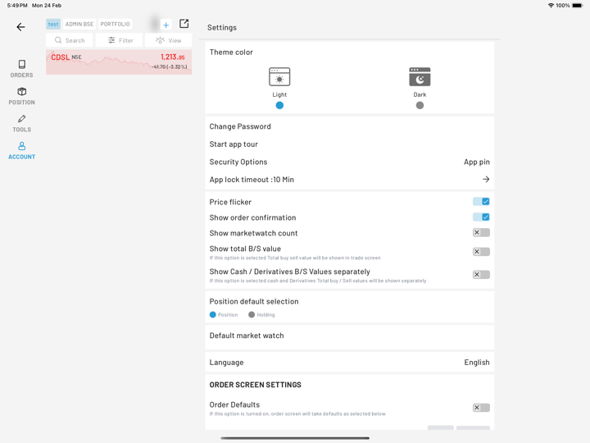Click the watchlist Search field

click(70, 40)
